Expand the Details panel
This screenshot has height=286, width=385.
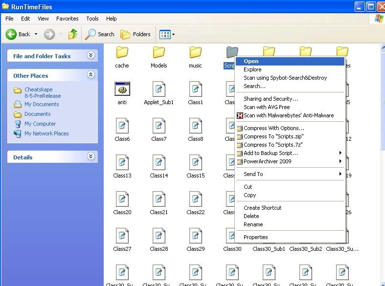pyautogui.click(x=91, y=157)
